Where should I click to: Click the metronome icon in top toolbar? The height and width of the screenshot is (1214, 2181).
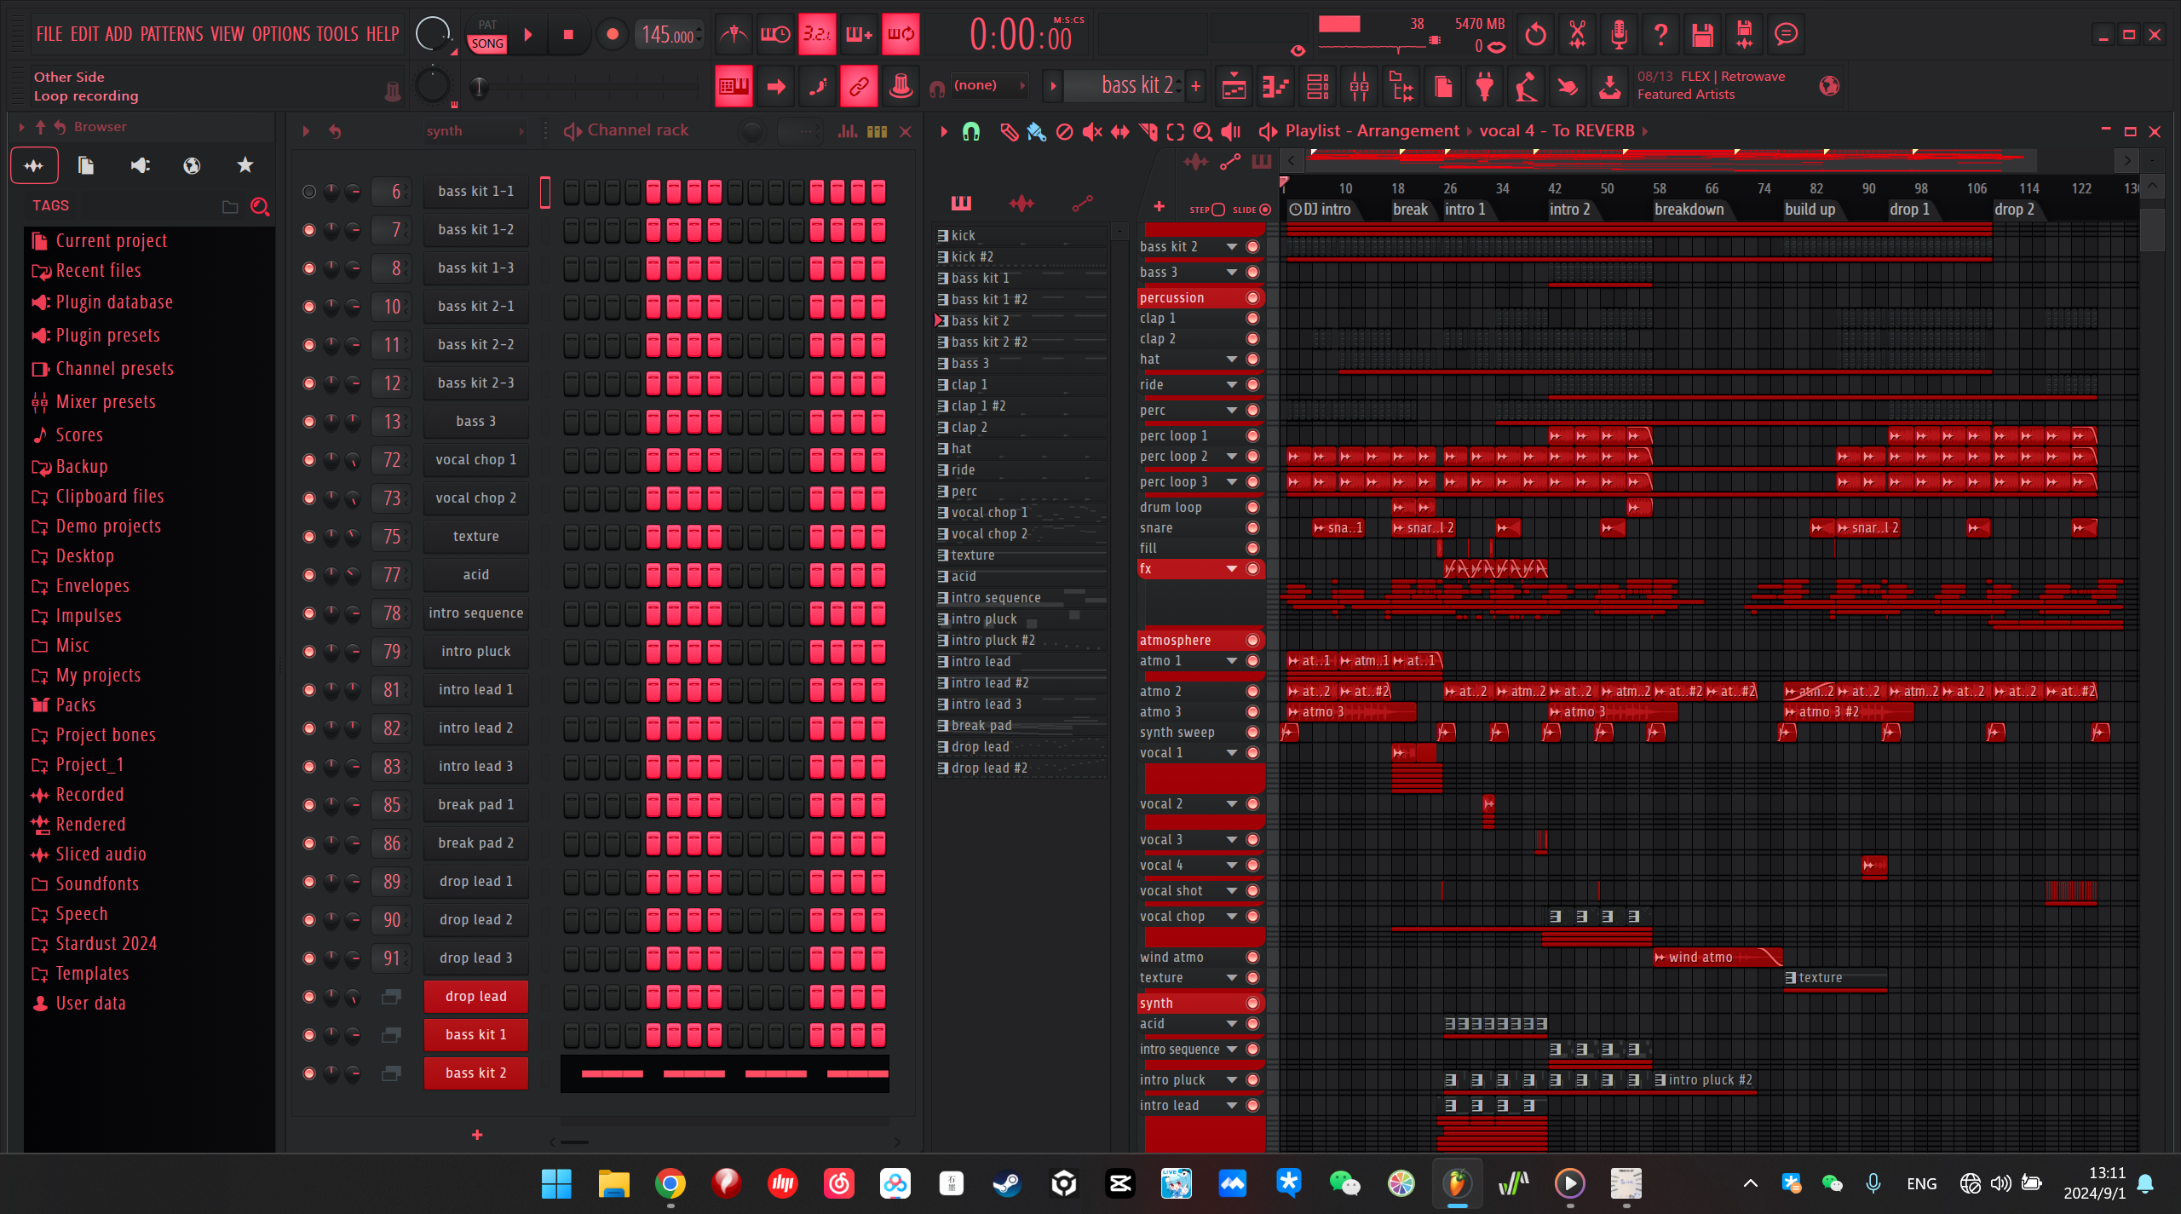pos(733,34)
